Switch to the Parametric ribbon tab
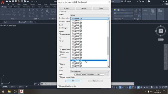Viewport: 168px width, 94px height. 26,7
